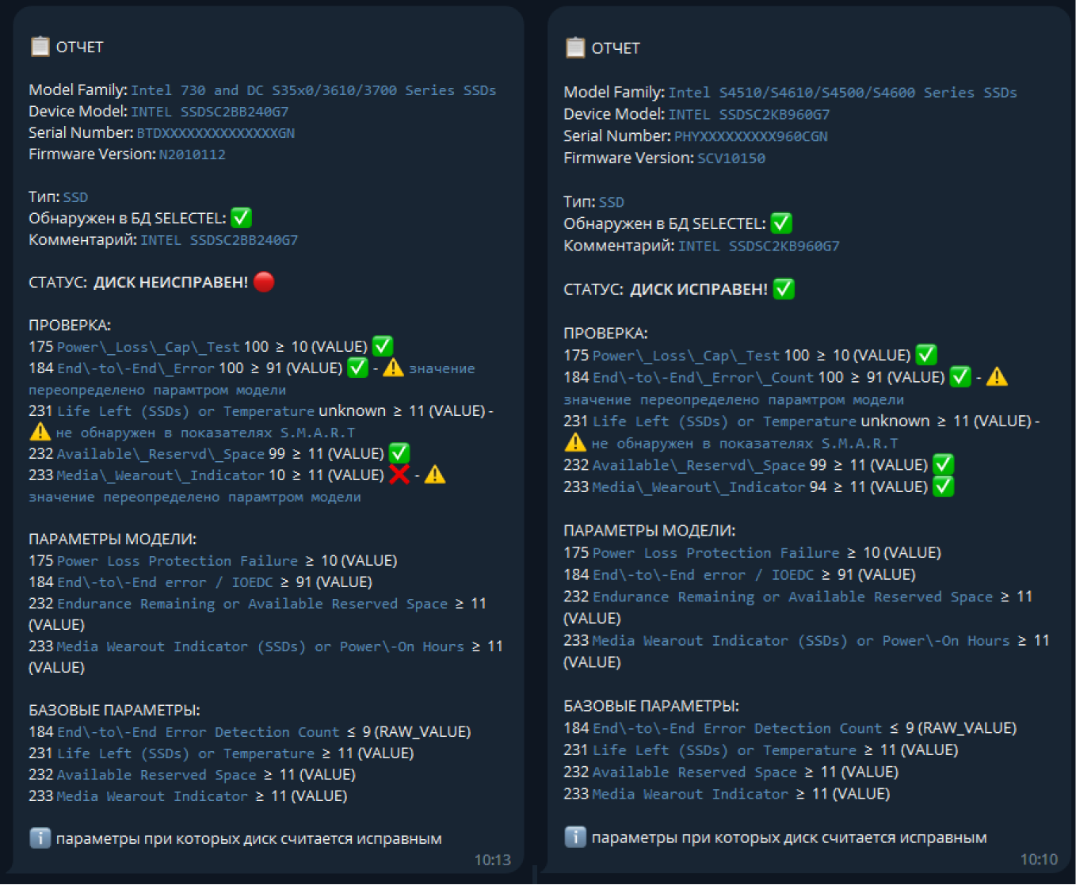Click Device Model value INTEL SSDSC2KB960G7

point(748,115)
